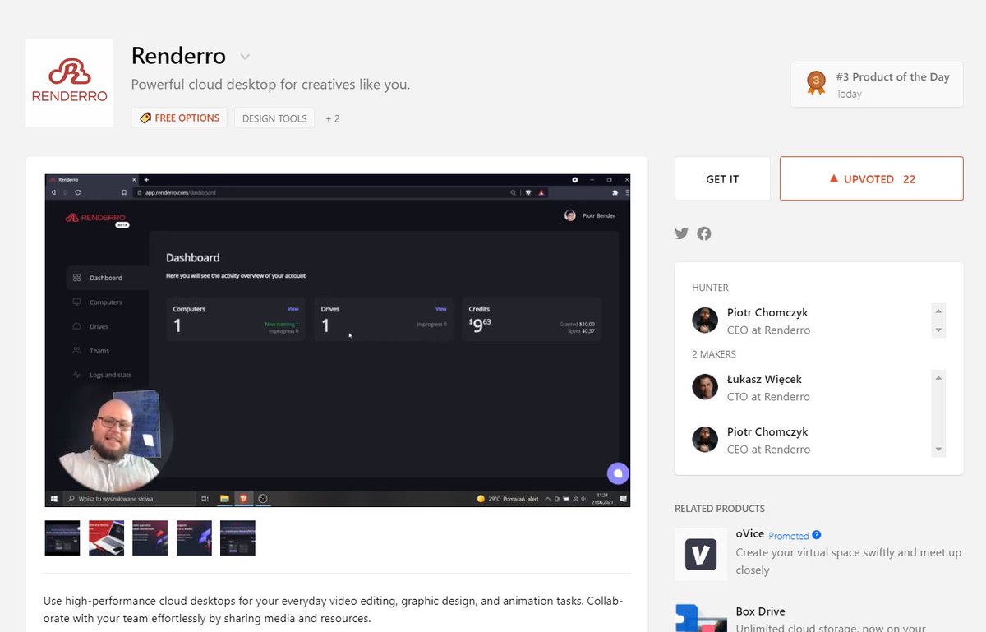Click the Brave browser taskbar icon
Viewport: 986px width, 632px height.
243,498
